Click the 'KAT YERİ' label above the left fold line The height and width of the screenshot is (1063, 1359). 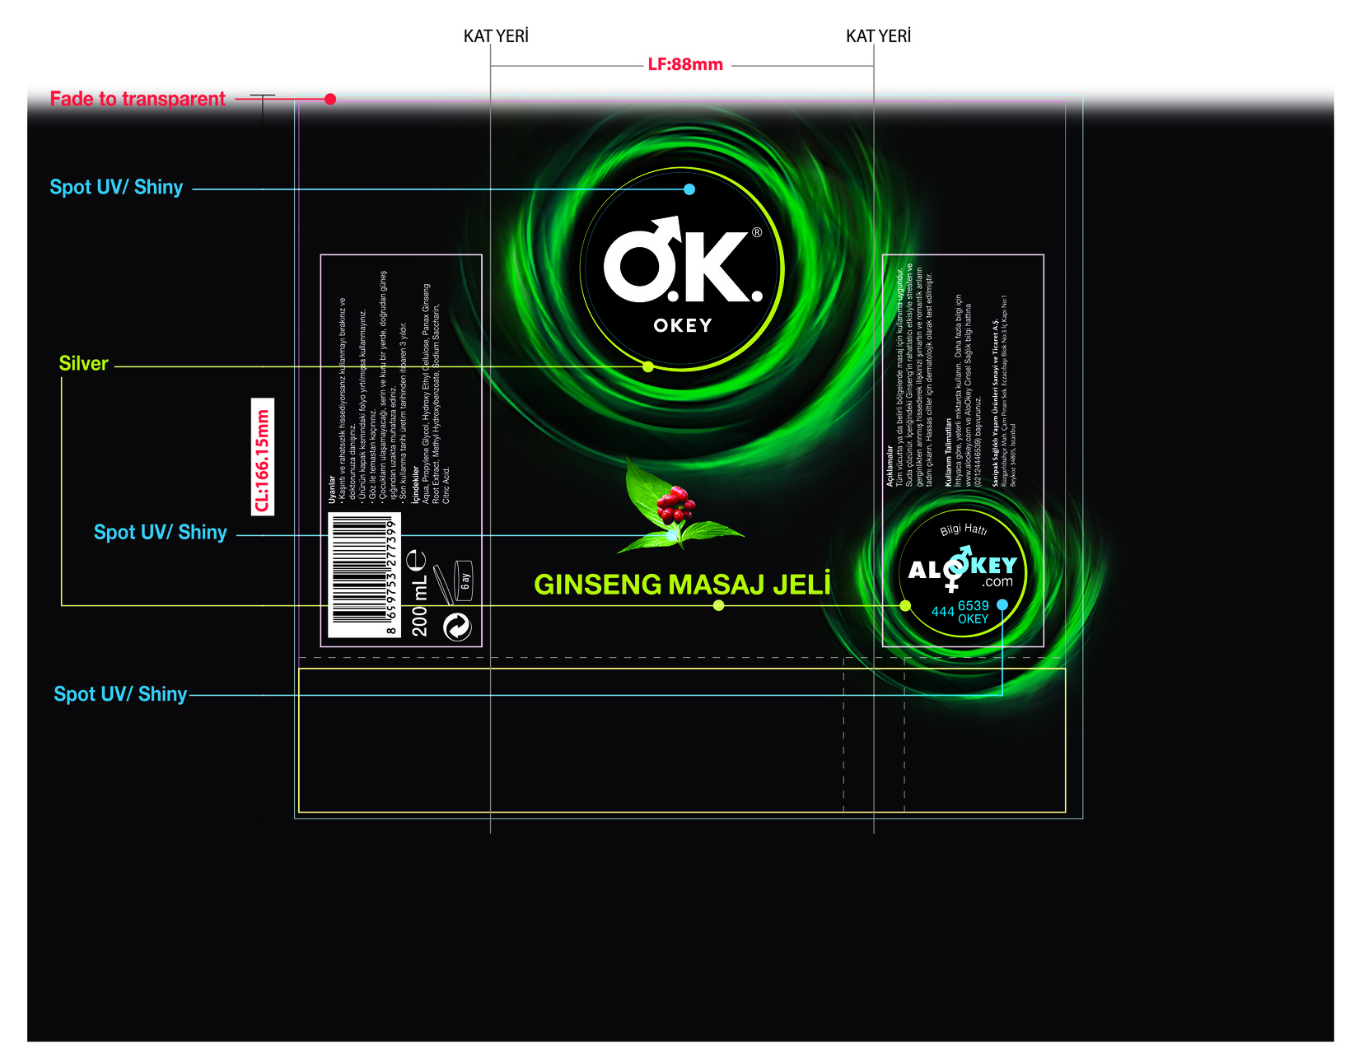[x=496, y=36]
